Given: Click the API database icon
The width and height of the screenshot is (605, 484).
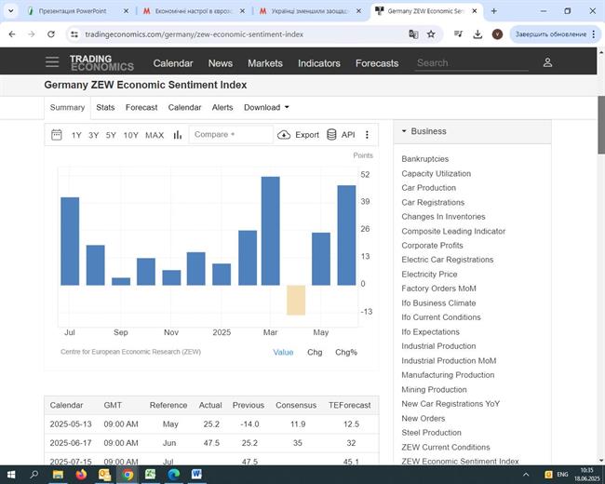Looking at the screenshot, I should [x=331, y=135].
